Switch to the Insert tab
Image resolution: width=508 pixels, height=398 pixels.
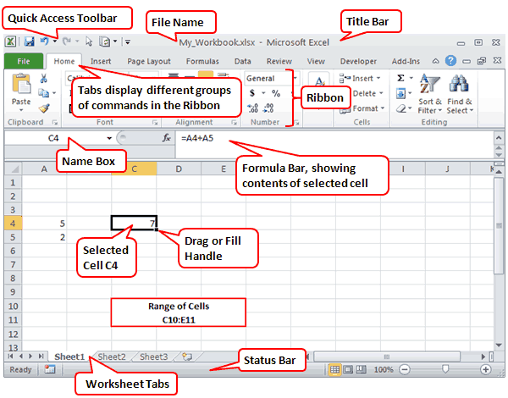click(x=101, y=61)
